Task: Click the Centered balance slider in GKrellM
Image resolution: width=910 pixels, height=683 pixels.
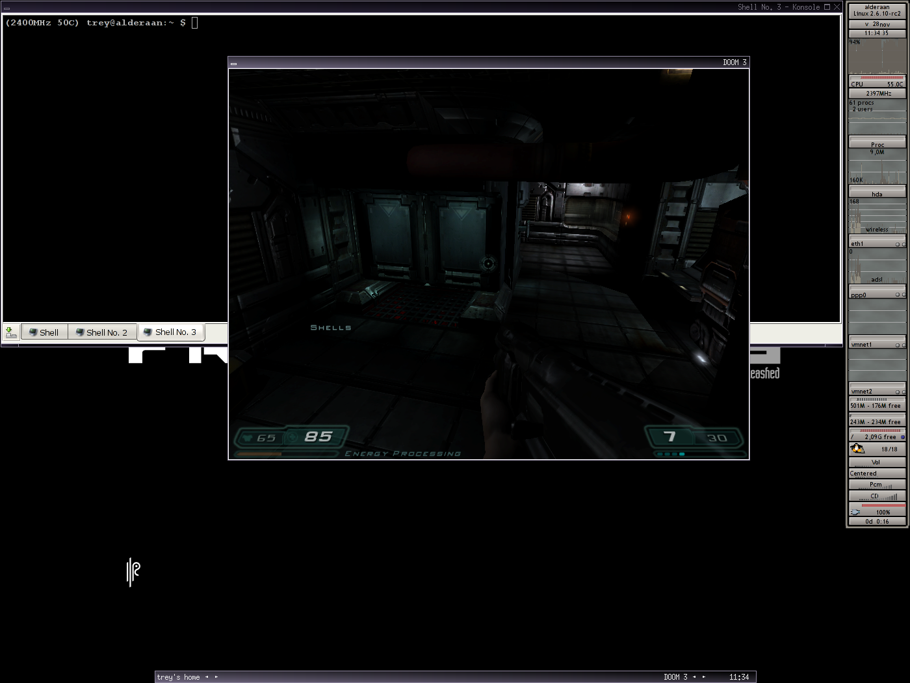Action: pos(877,474)
